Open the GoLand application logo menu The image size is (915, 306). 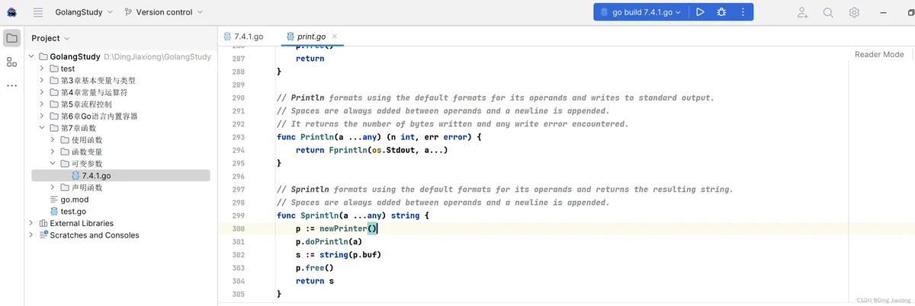pos(12,12)
